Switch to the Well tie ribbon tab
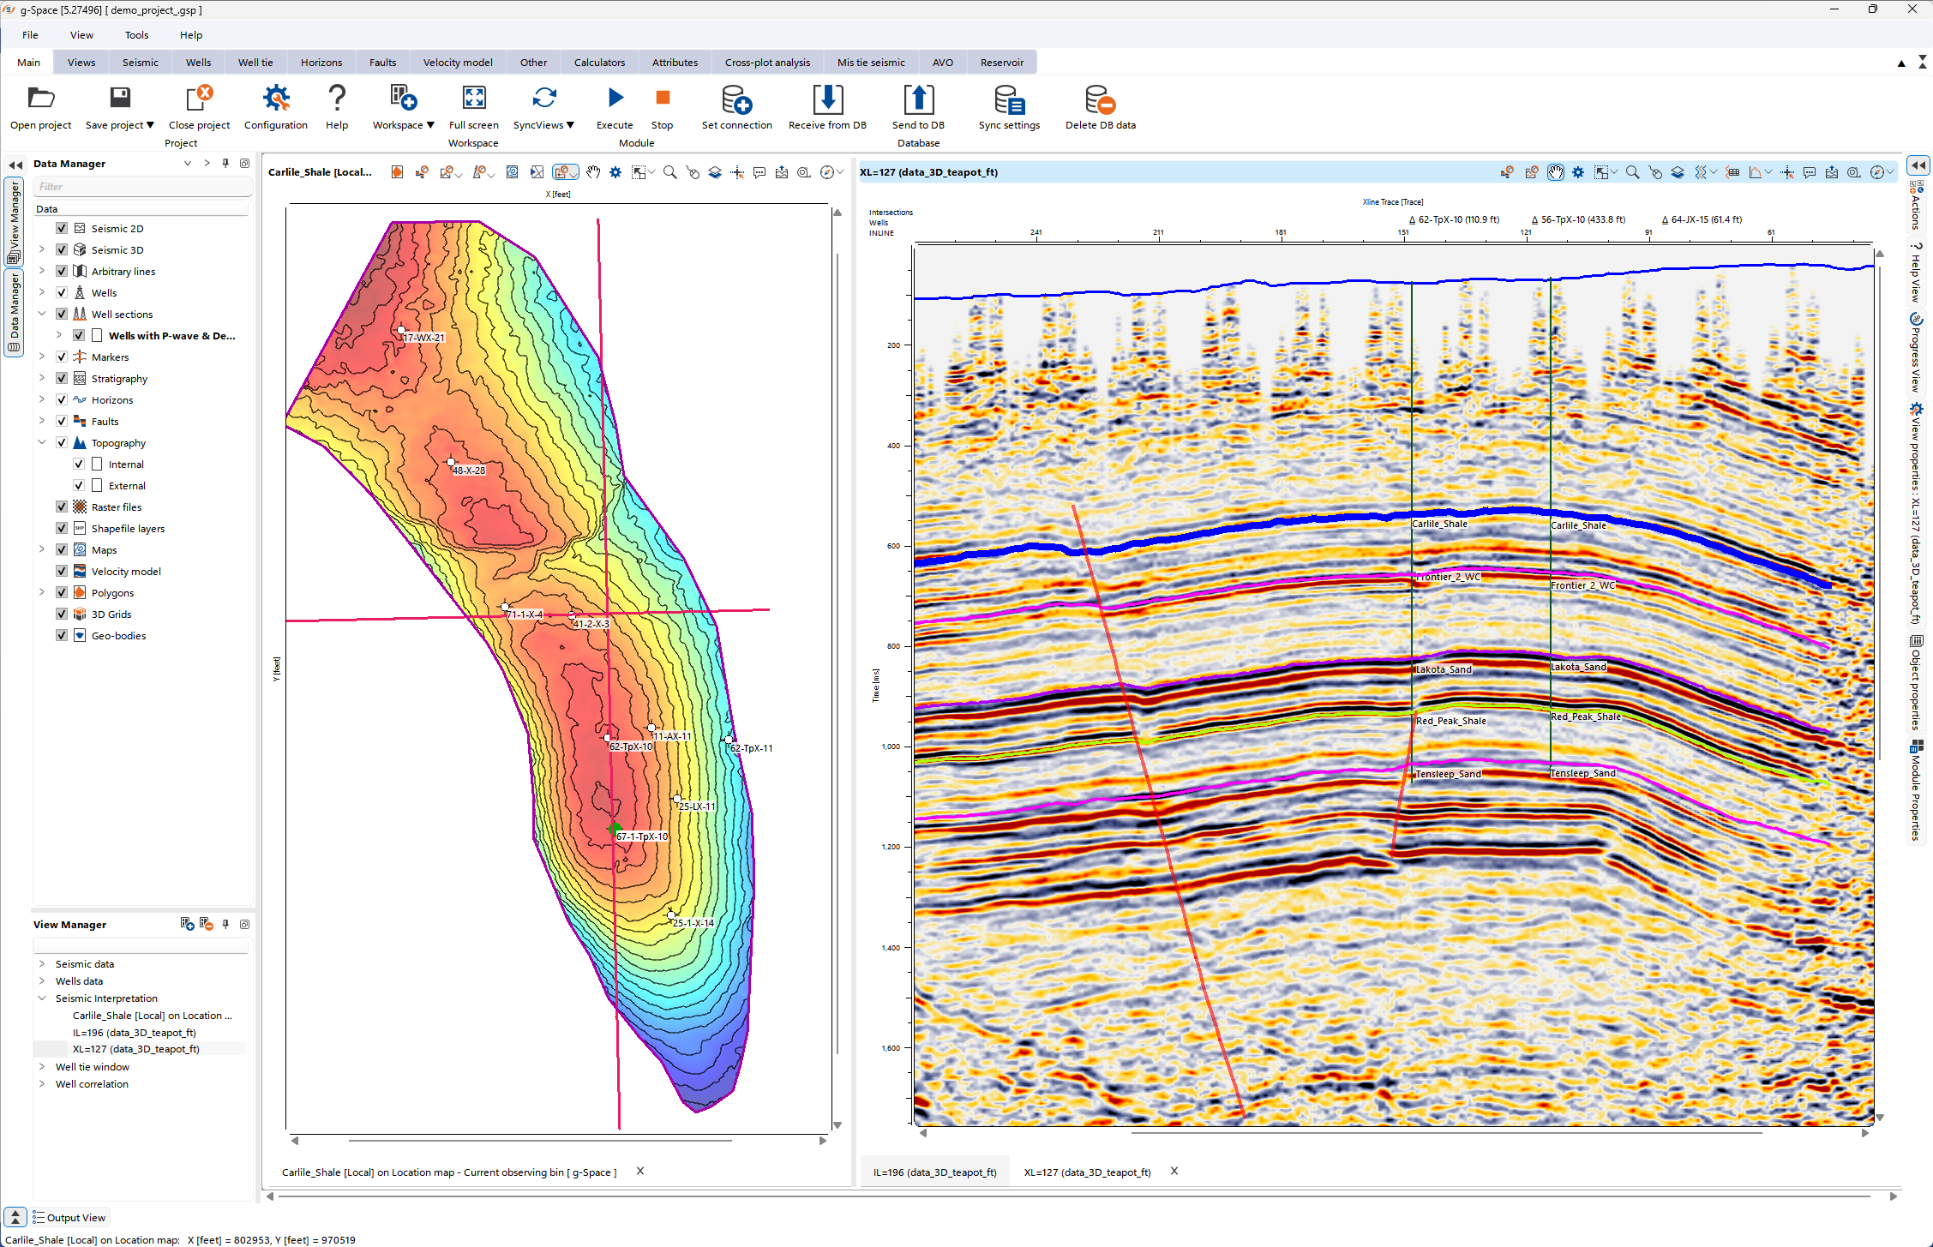This screenshot has height=1247, width=1933. click(255, 63)
